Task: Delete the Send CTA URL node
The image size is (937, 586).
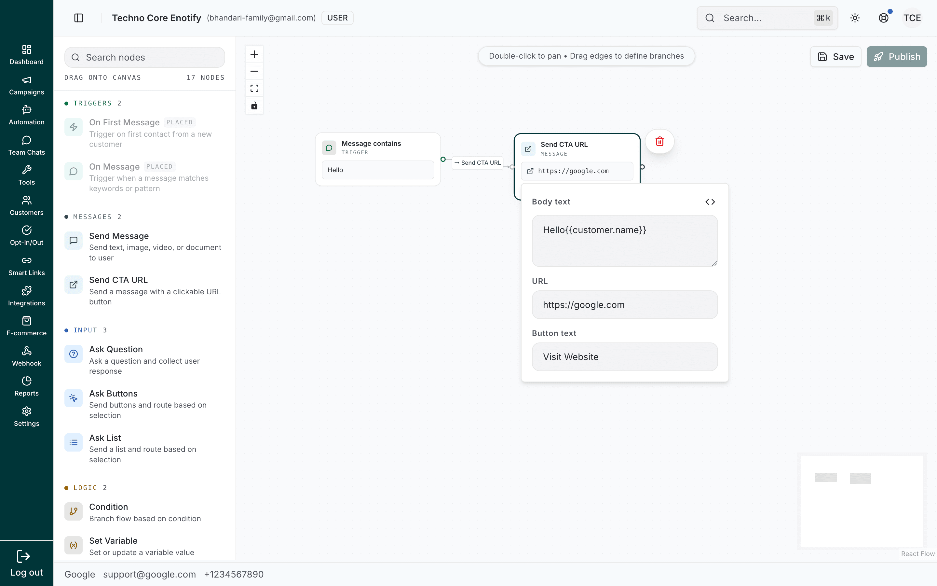Action: click(x=660, y=142)
